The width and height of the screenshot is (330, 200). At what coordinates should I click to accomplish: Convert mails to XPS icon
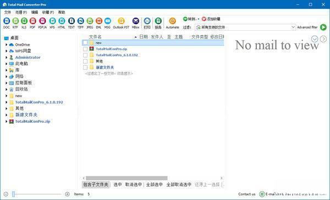[52, 21]
